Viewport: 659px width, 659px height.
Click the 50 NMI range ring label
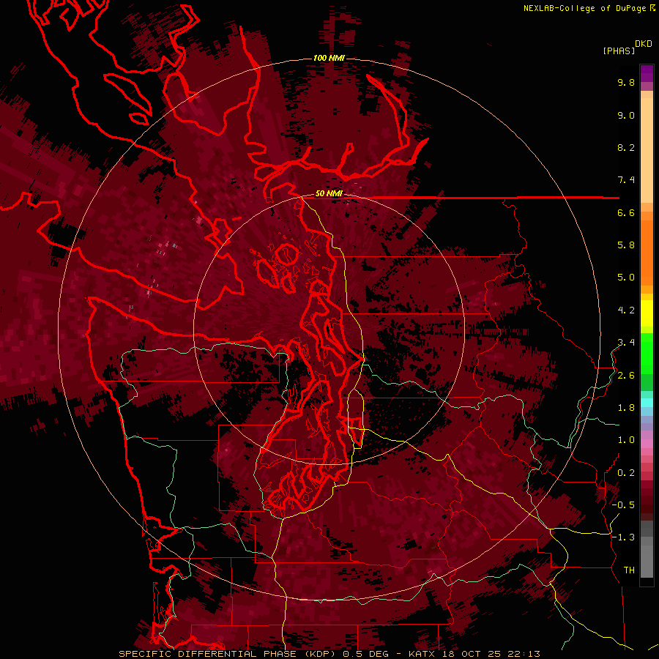[329, 193]
